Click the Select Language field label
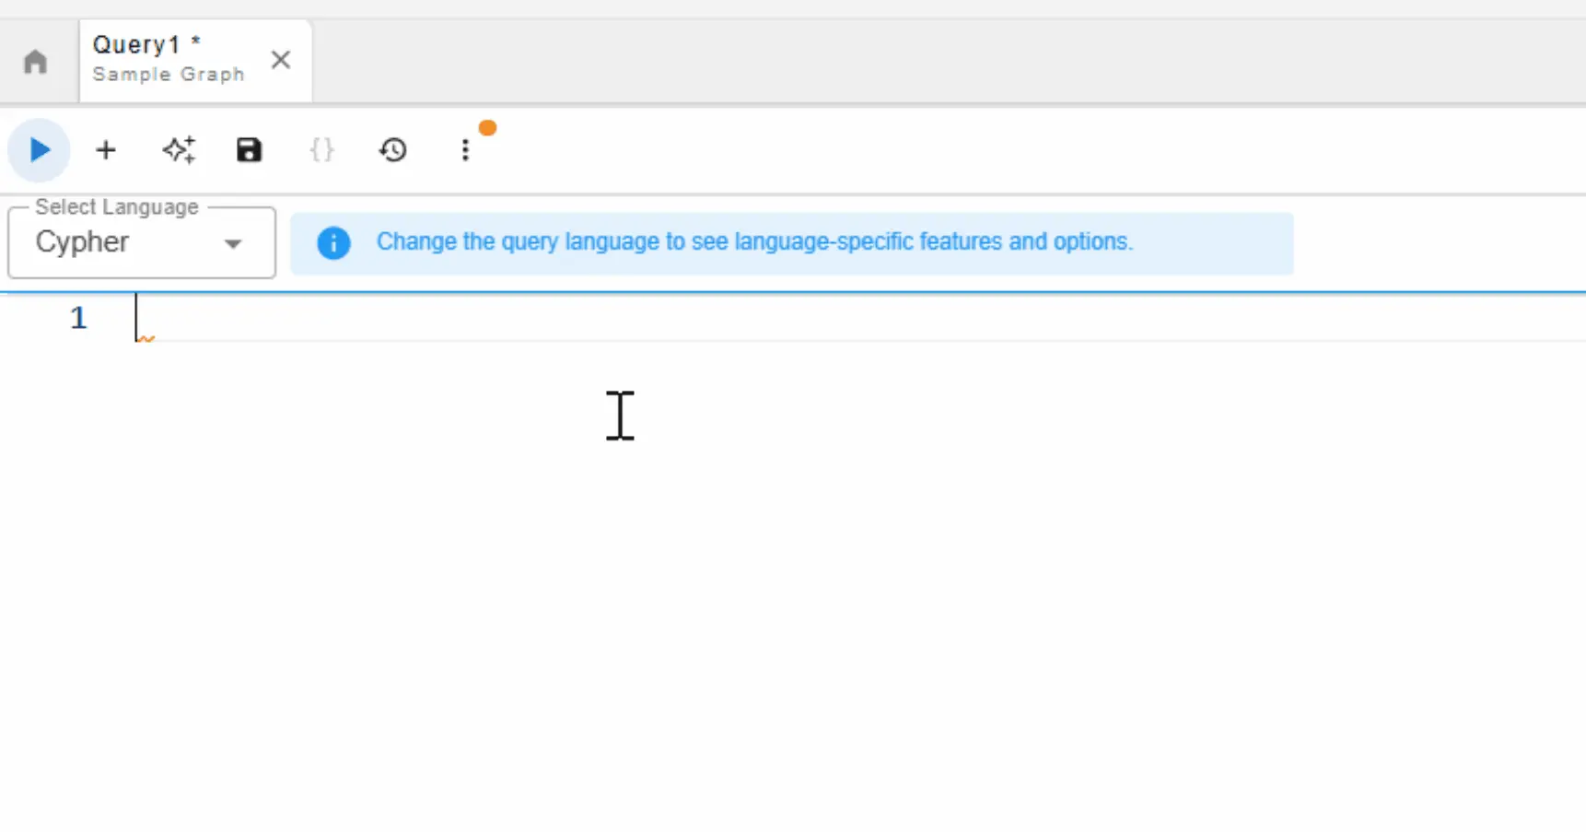The image size is (1586, 832). (117, 207)
